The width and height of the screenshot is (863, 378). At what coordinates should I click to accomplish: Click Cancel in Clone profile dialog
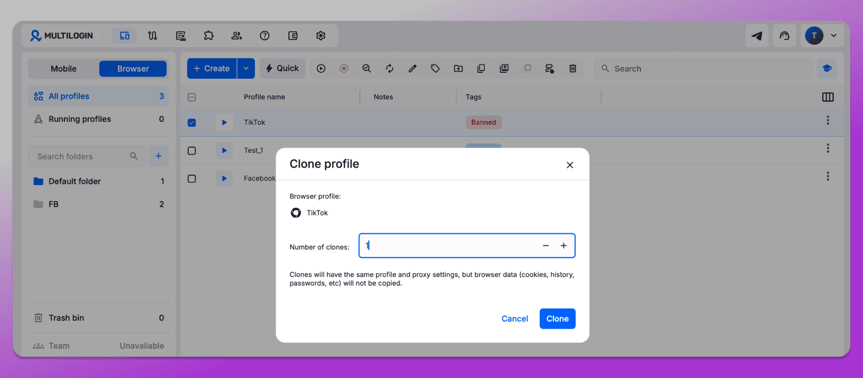(x=515, y=319)
